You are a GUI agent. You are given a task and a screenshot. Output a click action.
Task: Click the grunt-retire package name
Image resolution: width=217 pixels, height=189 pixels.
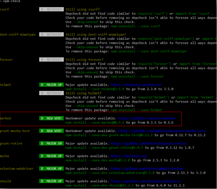click(x=11, y=143)
